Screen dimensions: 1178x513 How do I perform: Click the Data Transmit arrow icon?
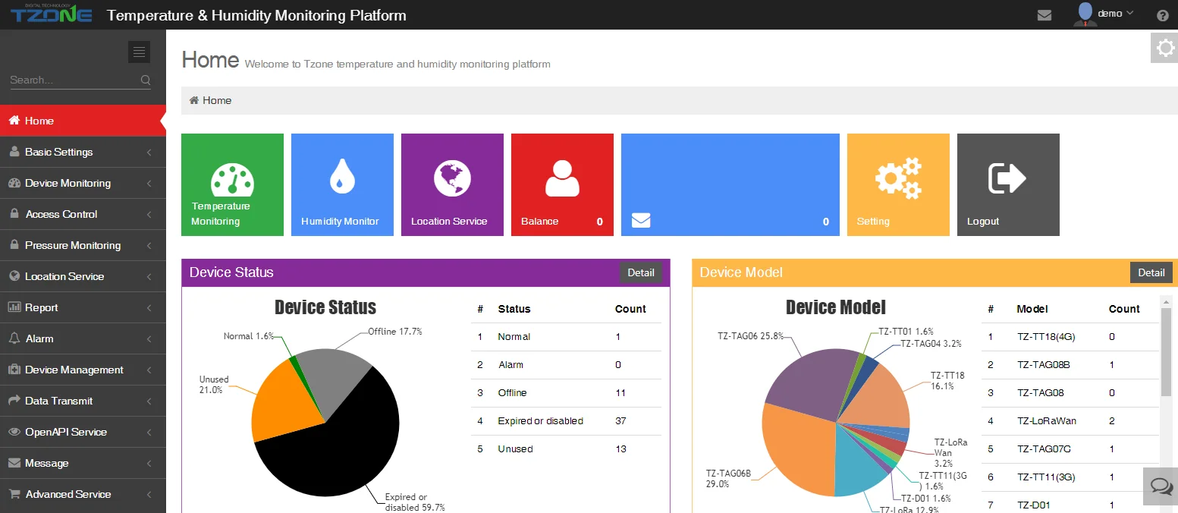tap(14, 401)
